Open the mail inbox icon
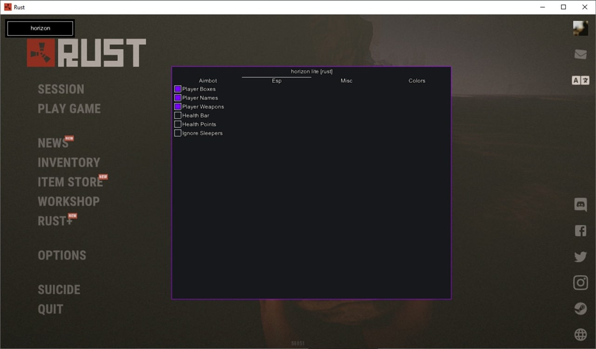Image resolution: width=596 pixels, height=349 pixels. pyautogui.click(x=580, y=54)
